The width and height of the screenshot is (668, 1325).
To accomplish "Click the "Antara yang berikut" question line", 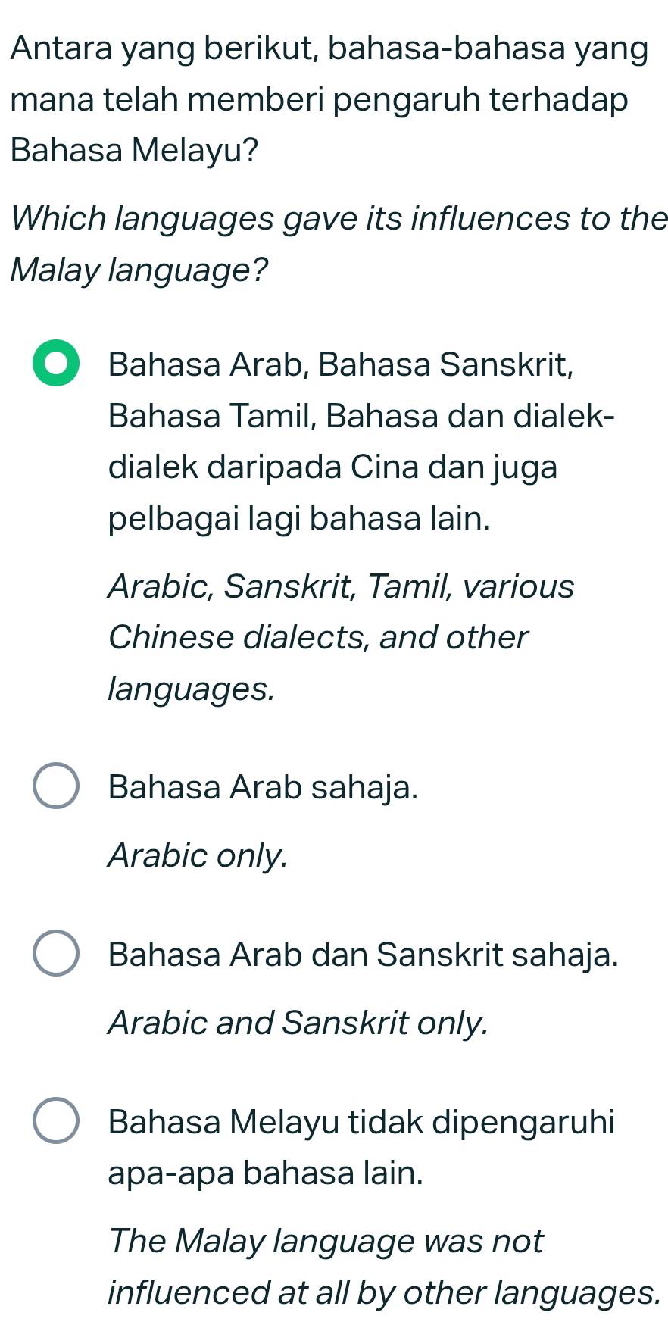I will tap(330, 49).
